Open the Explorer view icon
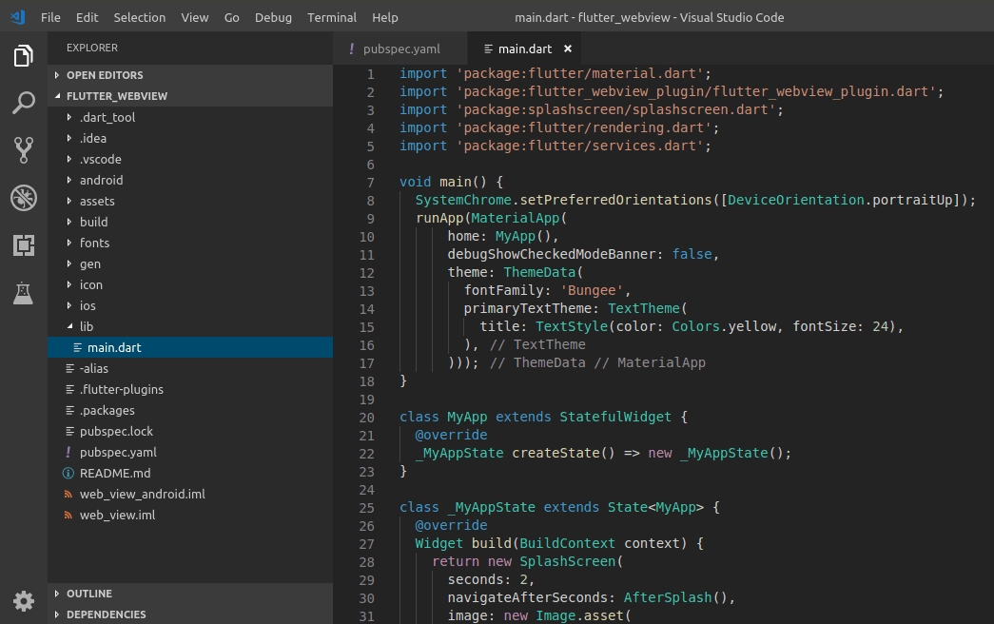 click(x=23, y=56)
